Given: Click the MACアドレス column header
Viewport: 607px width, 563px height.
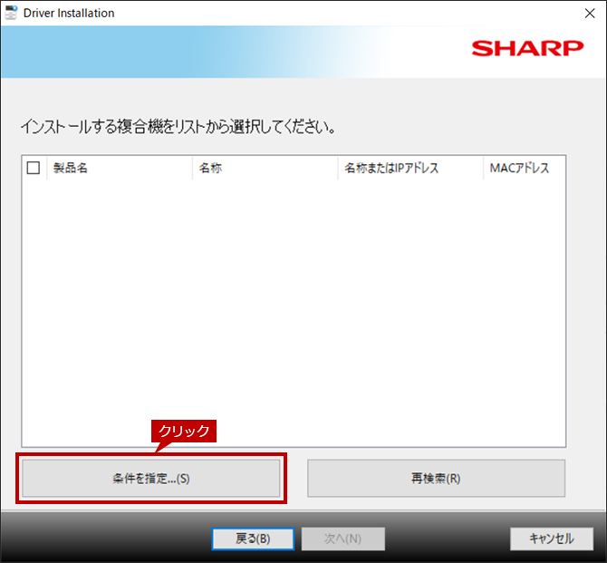Looking at the screenshot, I should [525, 168].
